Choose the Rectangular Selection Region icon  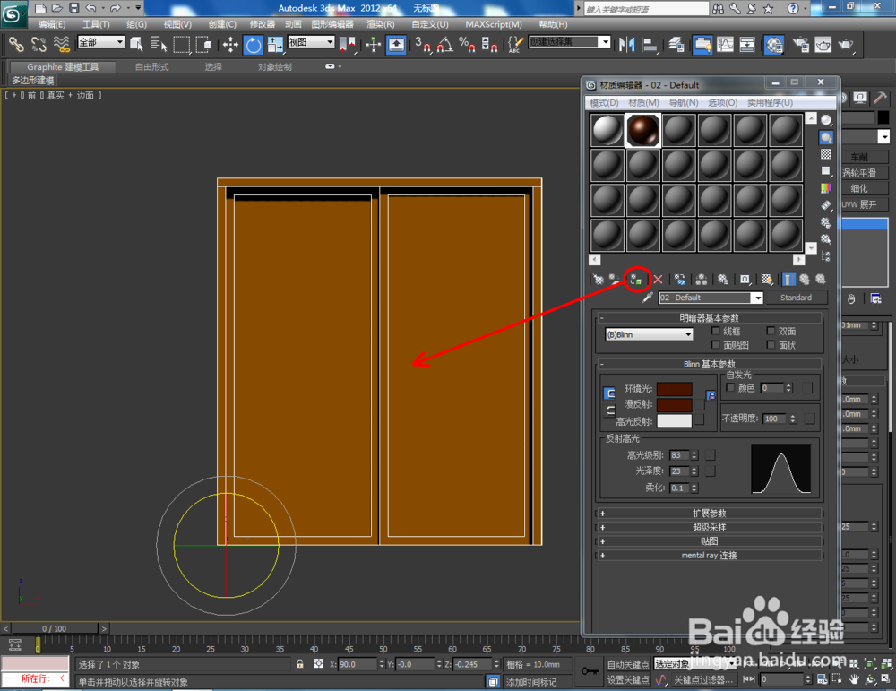182,44
